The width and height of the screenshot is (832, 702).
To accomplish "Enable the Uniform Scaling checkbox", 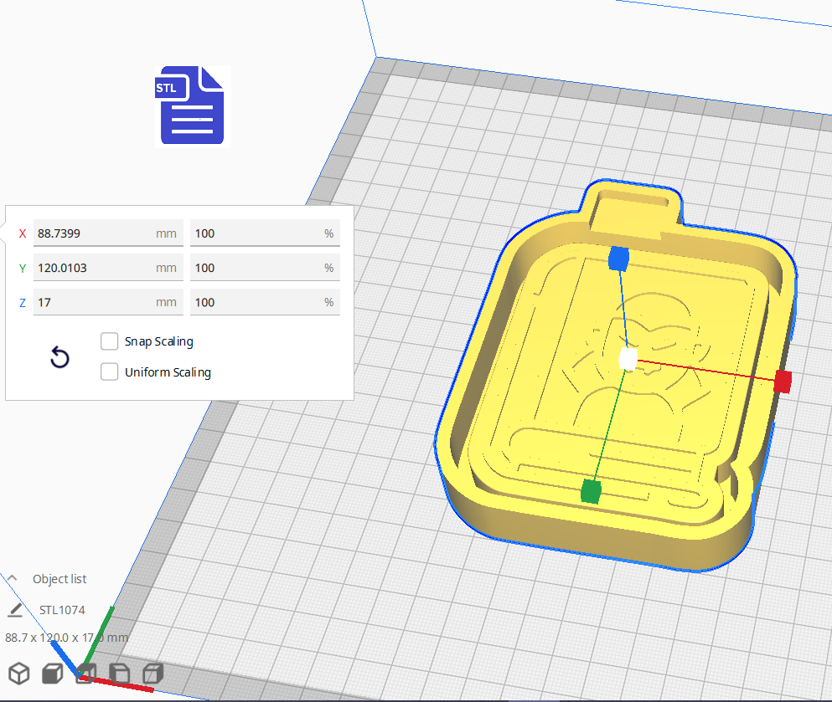I will [x=109, y=372].
